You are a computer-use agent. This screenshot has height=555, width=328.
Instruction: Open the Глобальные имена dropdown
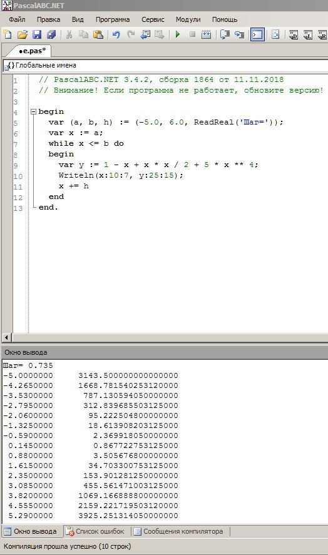point(165,66)
